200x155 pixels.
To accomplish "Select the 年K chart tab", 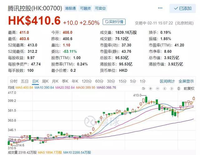I will point(75,81).
